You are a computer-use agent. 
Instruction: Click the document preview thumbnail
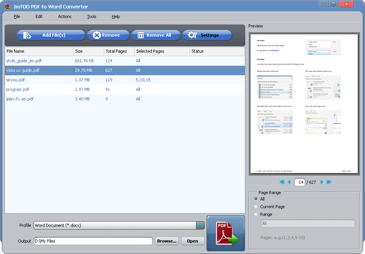point(304,104)
